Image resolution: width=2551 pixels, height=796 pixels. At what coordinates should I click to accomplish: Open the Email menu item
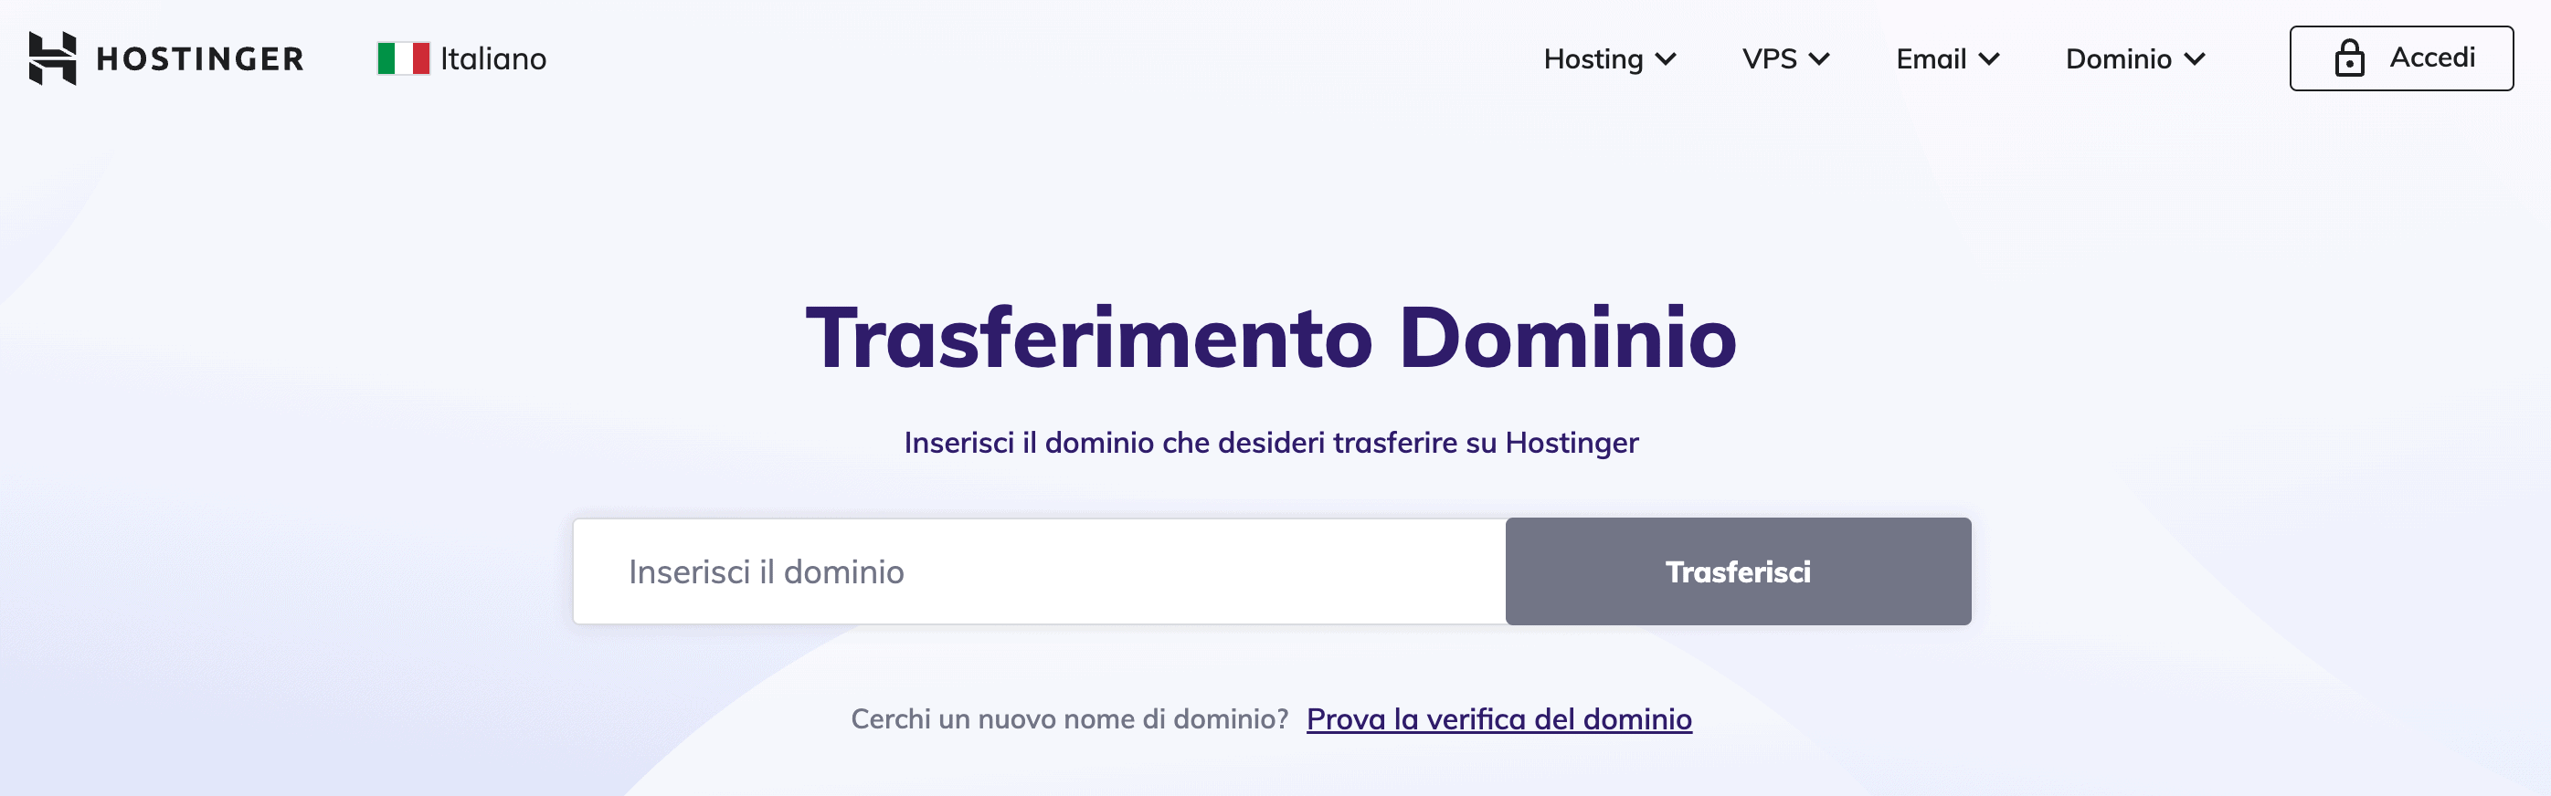[x=1930, y=59]
